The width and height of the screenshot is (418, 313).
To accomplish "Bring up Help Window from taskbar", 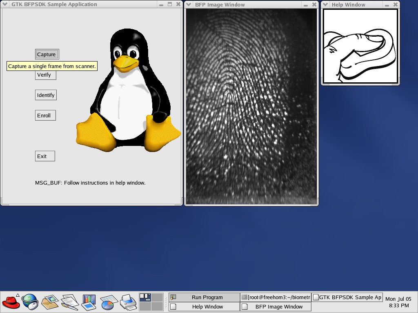I will pos(204,306).
